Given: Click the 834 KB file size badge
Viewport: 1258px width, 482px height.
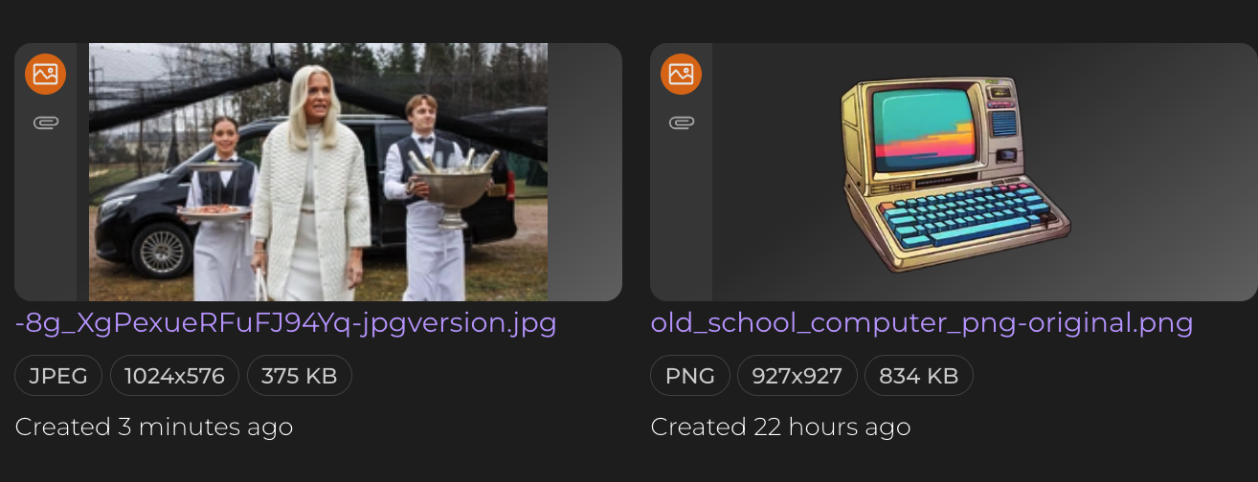Looking at the screenshot, I should tap(919, 376).
